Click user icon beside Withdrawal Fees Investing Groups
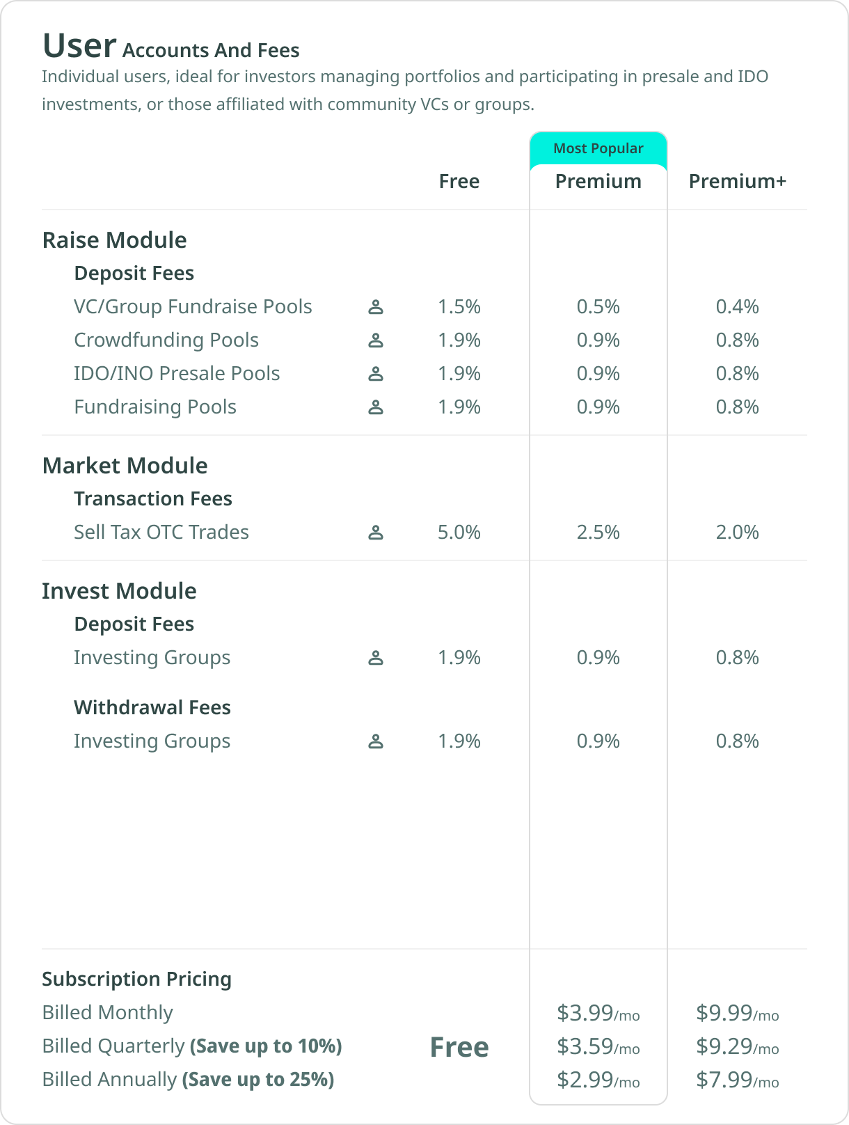This screenshot has height=1125, width=849. [376, 741]
